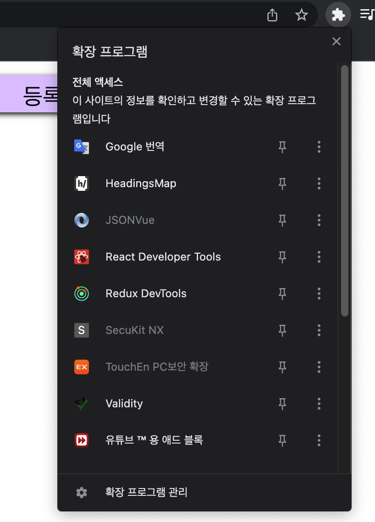This screenshot has height=522, width=375.
Task: Pin React Developer Tools to the toolbar
Action: tap(282, 257)
